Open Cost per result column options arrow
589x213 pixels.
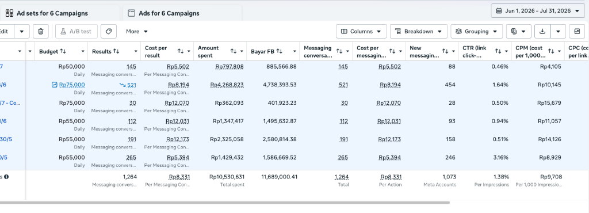pos(189,51)
